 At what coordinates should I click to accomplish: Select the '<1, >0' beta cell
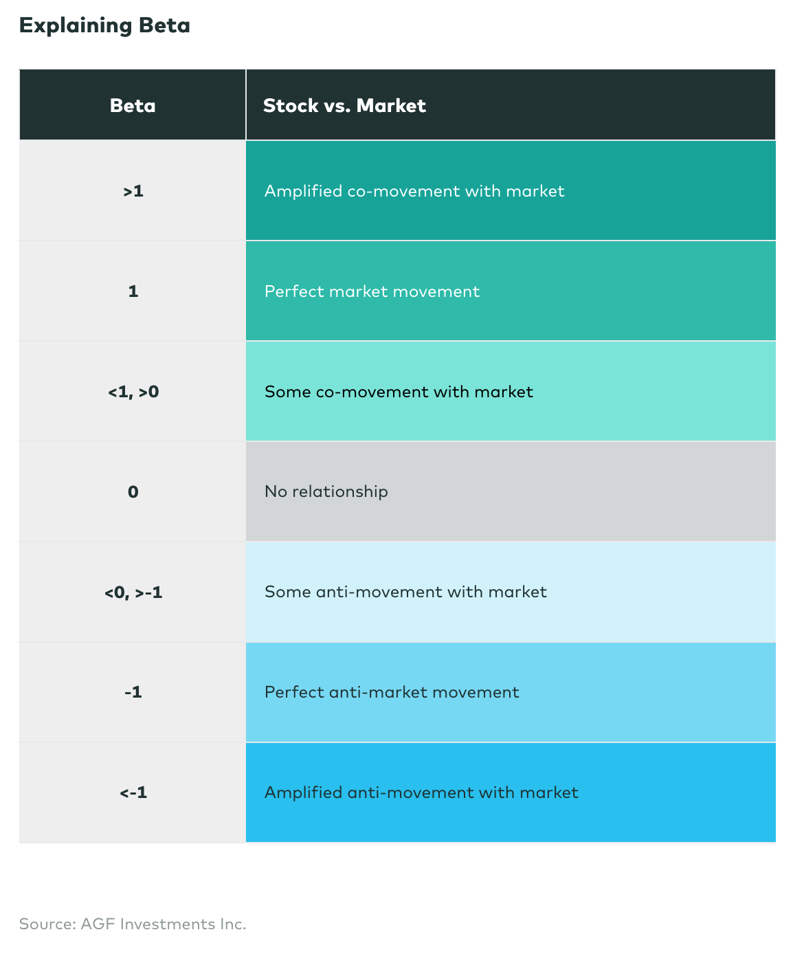133,392
